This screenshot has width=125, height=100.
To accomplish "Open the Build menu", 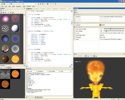I will 13,6.
